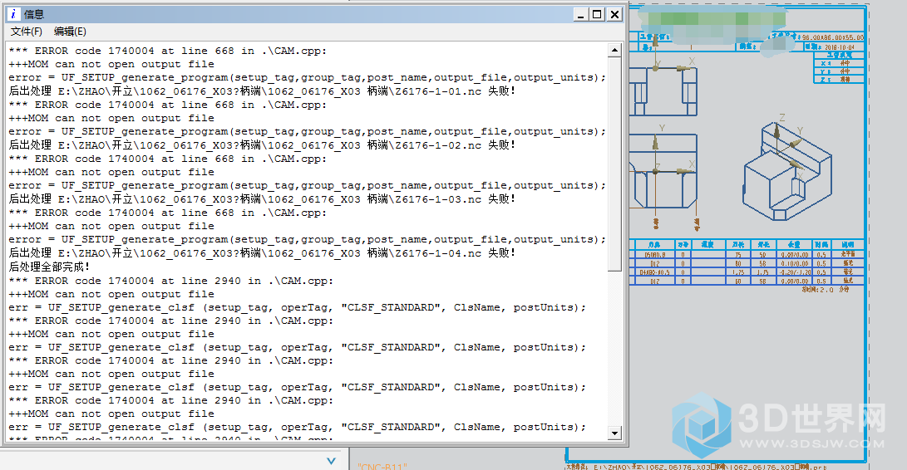
Task: Click the scrollbar down arrow in 信息 window
Action: [614, 433]
